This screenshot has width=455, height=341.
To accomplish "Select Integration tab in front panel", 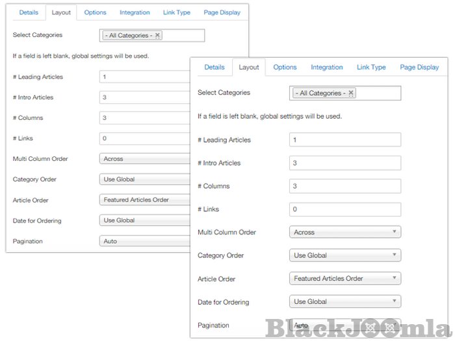I will (x=326, y=67).
